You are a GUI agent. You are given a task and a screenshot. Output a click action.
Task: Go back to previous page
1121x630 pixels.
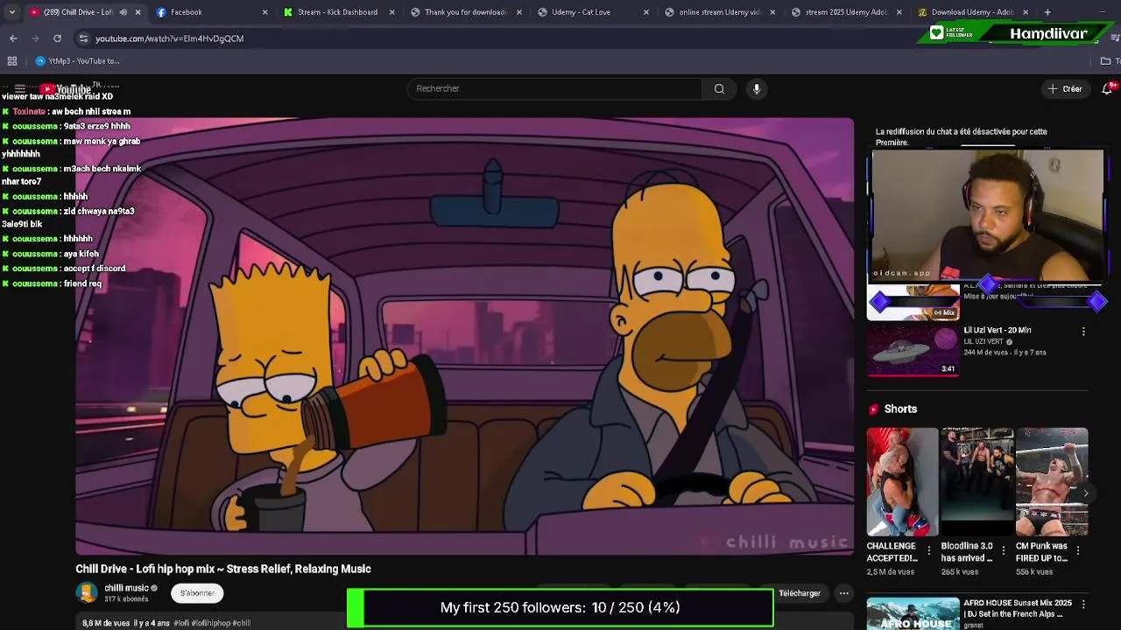13,38
